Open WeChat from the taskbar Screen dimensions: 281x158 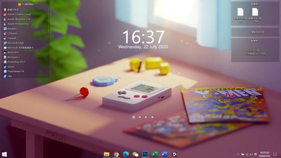[x=136, y=154]
